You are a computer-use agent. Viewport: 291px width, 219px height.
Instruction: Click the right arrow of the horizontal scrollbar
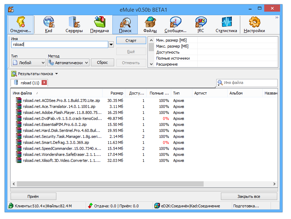(274, 184)
